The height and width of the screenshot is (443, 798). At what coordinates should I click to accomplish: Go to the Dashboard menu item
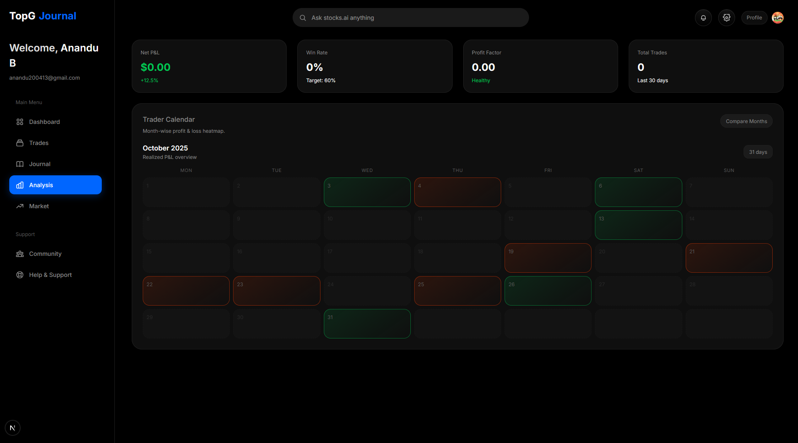pos(44,122)
